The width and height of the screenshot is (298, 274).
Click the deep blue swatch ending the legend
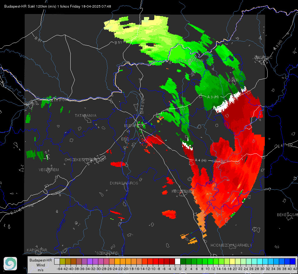[x=293, y=261]
